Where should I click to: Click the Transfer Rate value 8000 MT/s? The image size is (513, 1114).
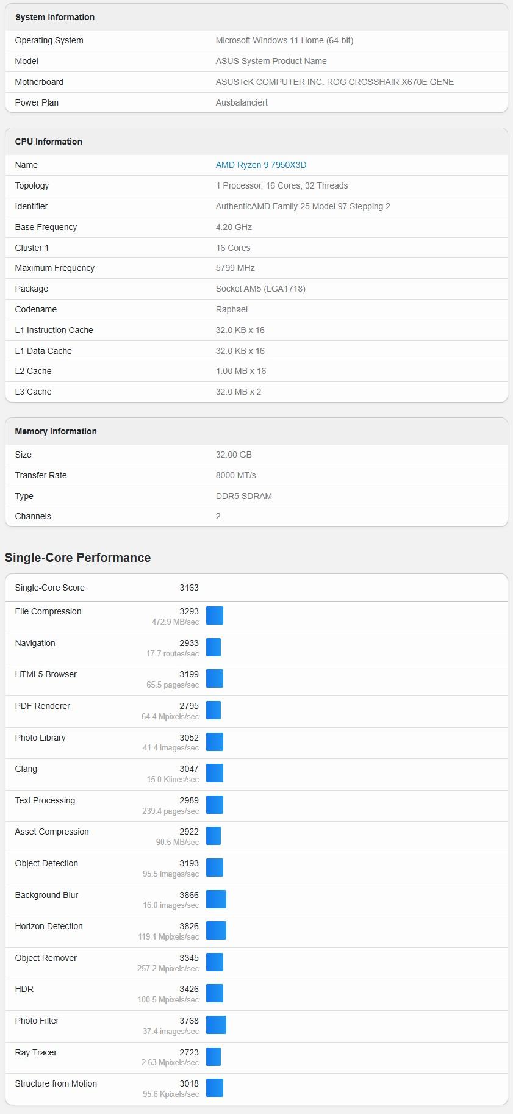235,475
